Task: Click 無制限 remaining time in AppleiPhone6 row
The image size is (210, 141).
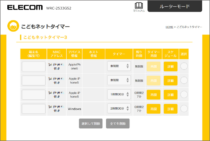Action: 139,66
